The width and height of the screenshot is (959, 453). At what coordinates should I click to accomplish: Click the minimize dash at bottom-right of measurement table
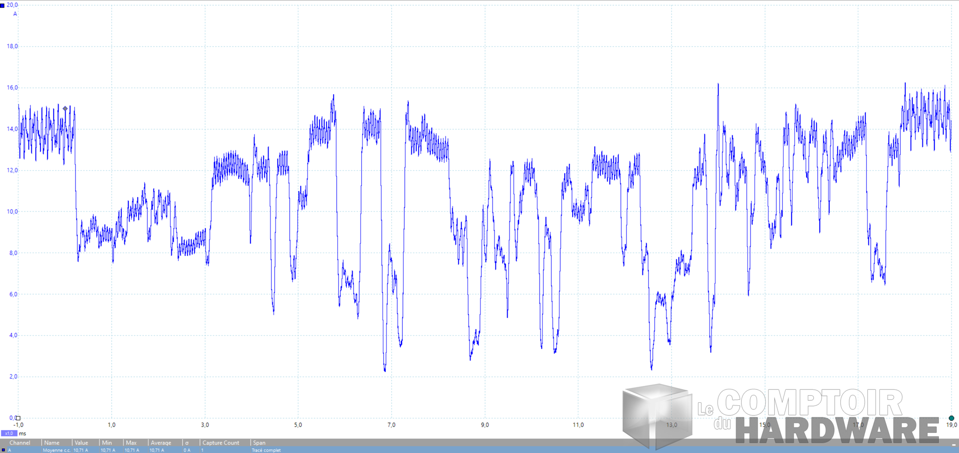[x=953, y=445]
